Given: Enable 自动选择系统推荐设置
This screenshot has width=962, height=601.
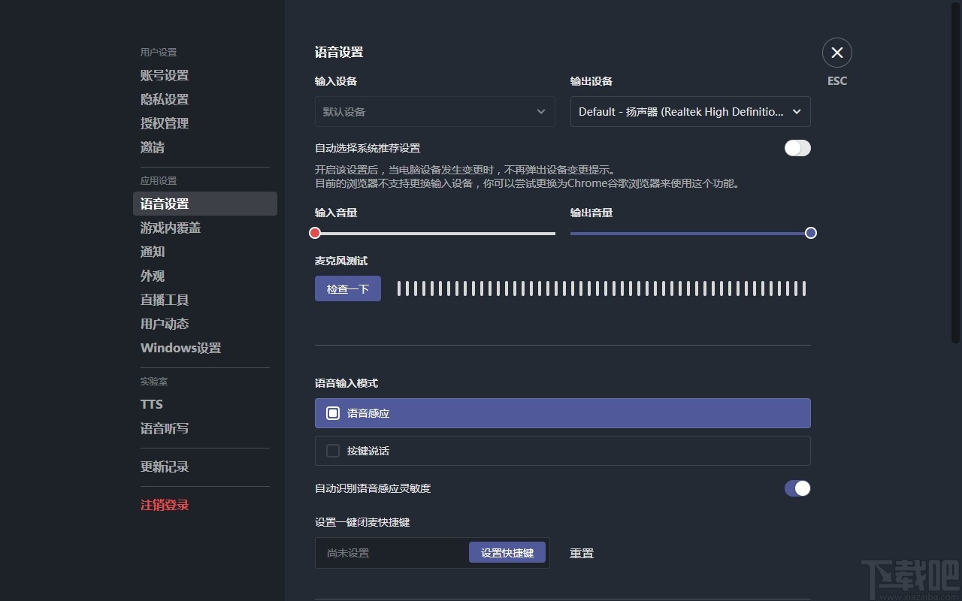Looking at the screenshot, I should click(x=797, y=148).
